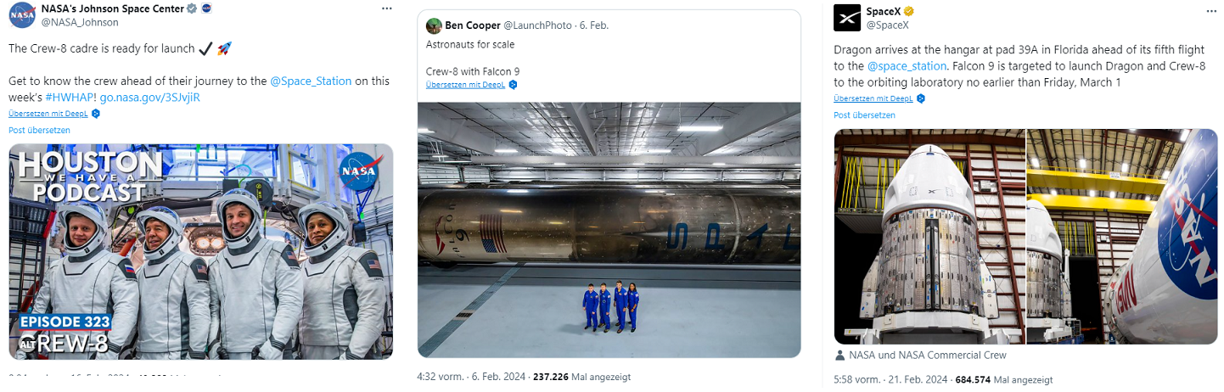Click Ben Cooper's round profile picture
1224x392 pixels.
434,25
